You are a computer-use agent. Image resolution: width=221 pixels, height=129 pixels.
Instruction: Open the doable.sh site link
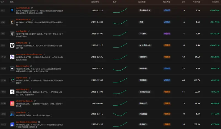(21, 112)
